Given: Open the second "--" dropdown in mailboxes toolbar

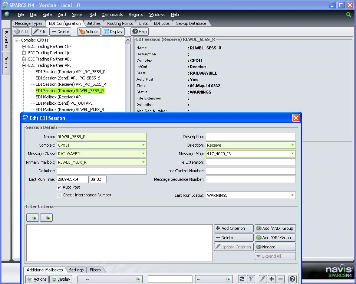Looking at the screenshot, I should click(x=214, y=279).
